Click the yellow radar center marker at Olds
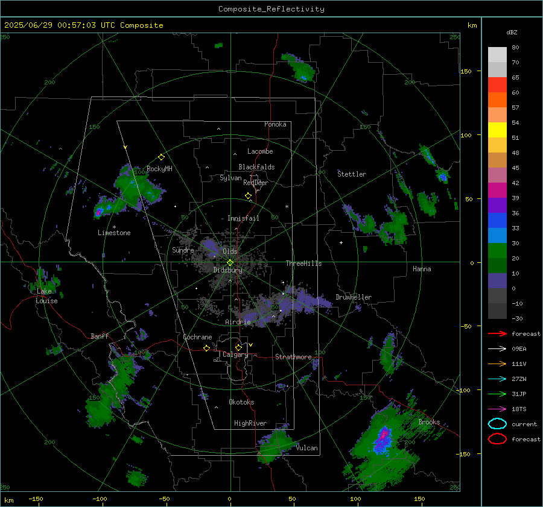 click(x=230, y=263)
